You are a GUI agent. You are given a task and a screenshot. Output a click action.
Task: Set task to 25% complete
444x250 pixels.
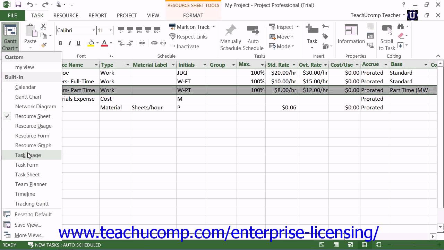click(x=130, y=30)
